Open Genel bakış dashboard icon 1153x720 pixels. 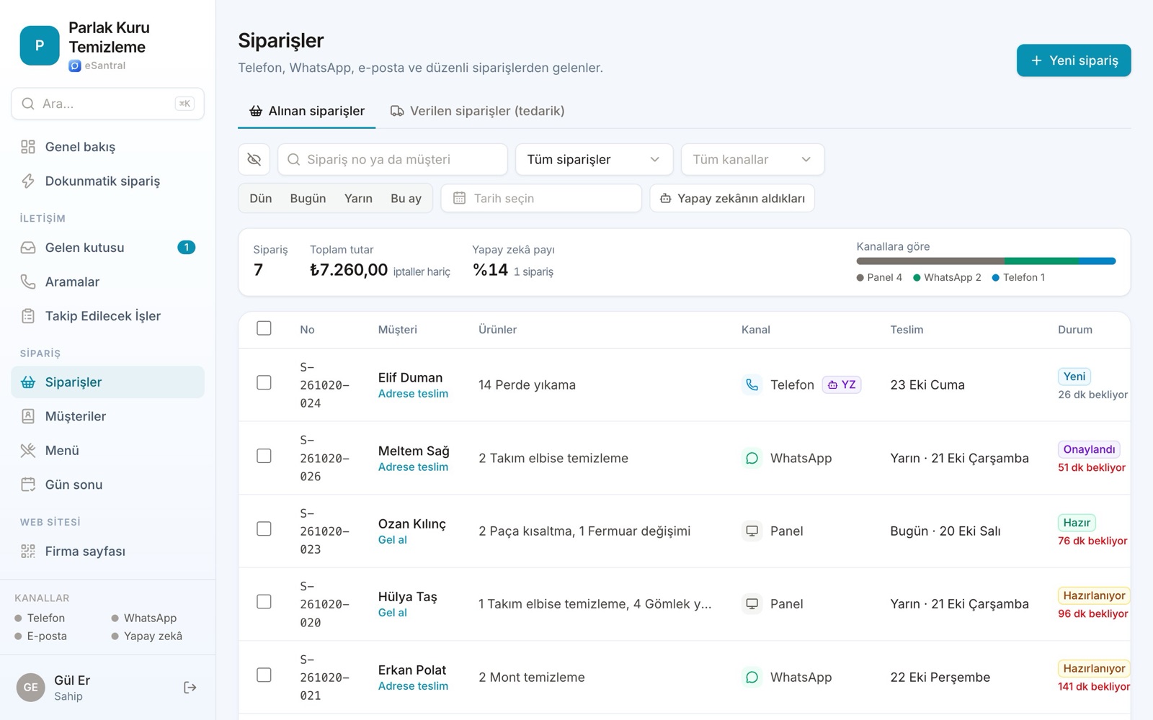28,147
